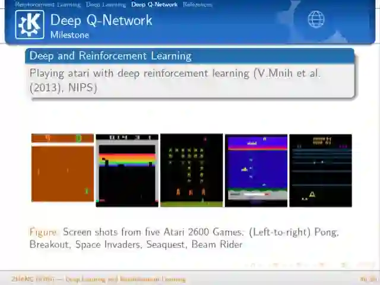Click 'Breakout, Space Invaders, Seaquest, Beam Rider' caption line
The height and width of the screenshot is (285, 380).
136,245
